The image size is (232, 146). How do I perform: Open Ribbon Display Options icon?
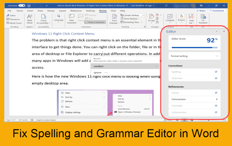201,6
